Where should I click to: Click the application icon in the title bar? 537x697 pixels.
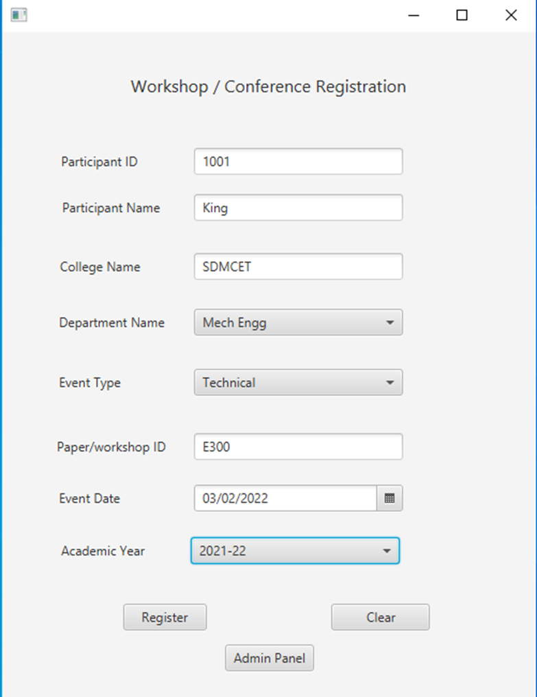coord(19,14)
